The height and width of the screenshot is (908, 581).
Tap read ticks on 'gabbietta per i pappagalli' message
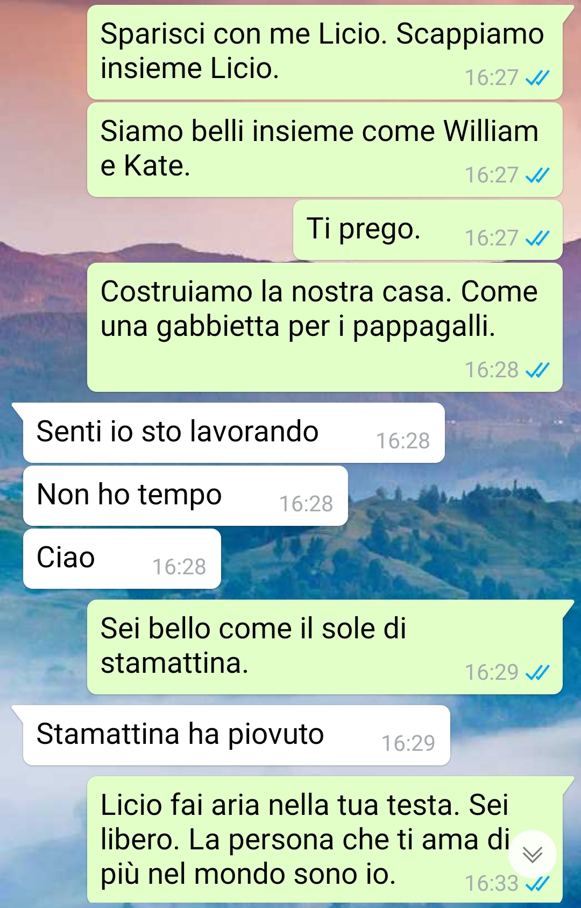(x=537, y=370)
